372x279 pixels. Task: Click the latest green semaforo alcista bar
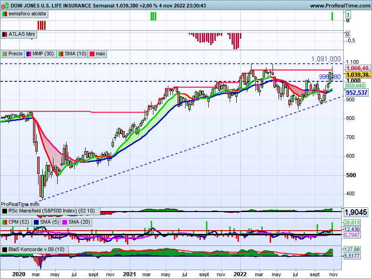coord(332,16)
